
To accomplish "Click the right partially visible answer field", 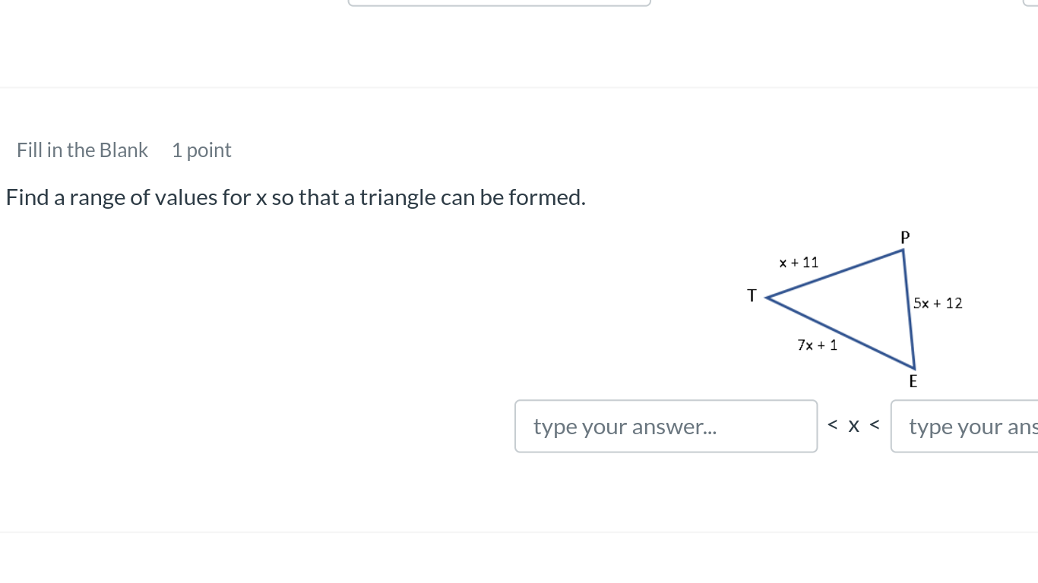I will click(964, 427).
